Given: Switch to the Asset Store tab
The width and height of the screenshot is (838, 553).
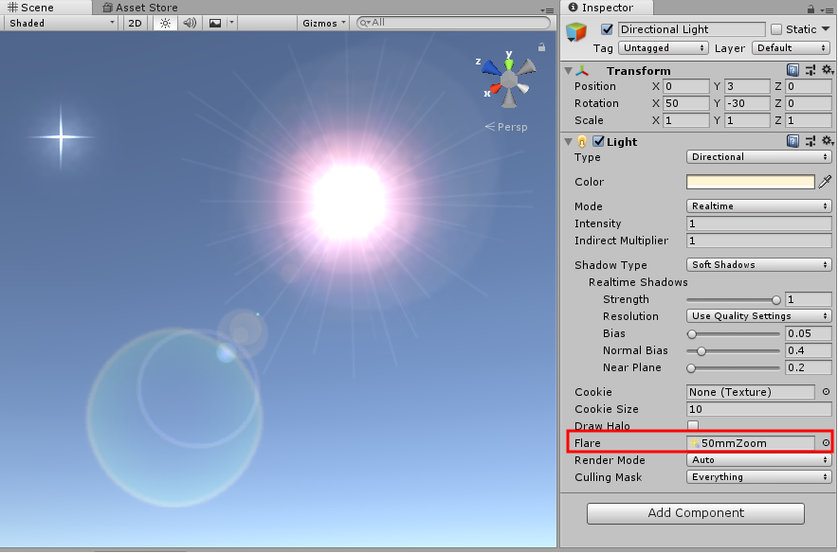Looking at the screenshot, I should (x=140, y=8).
